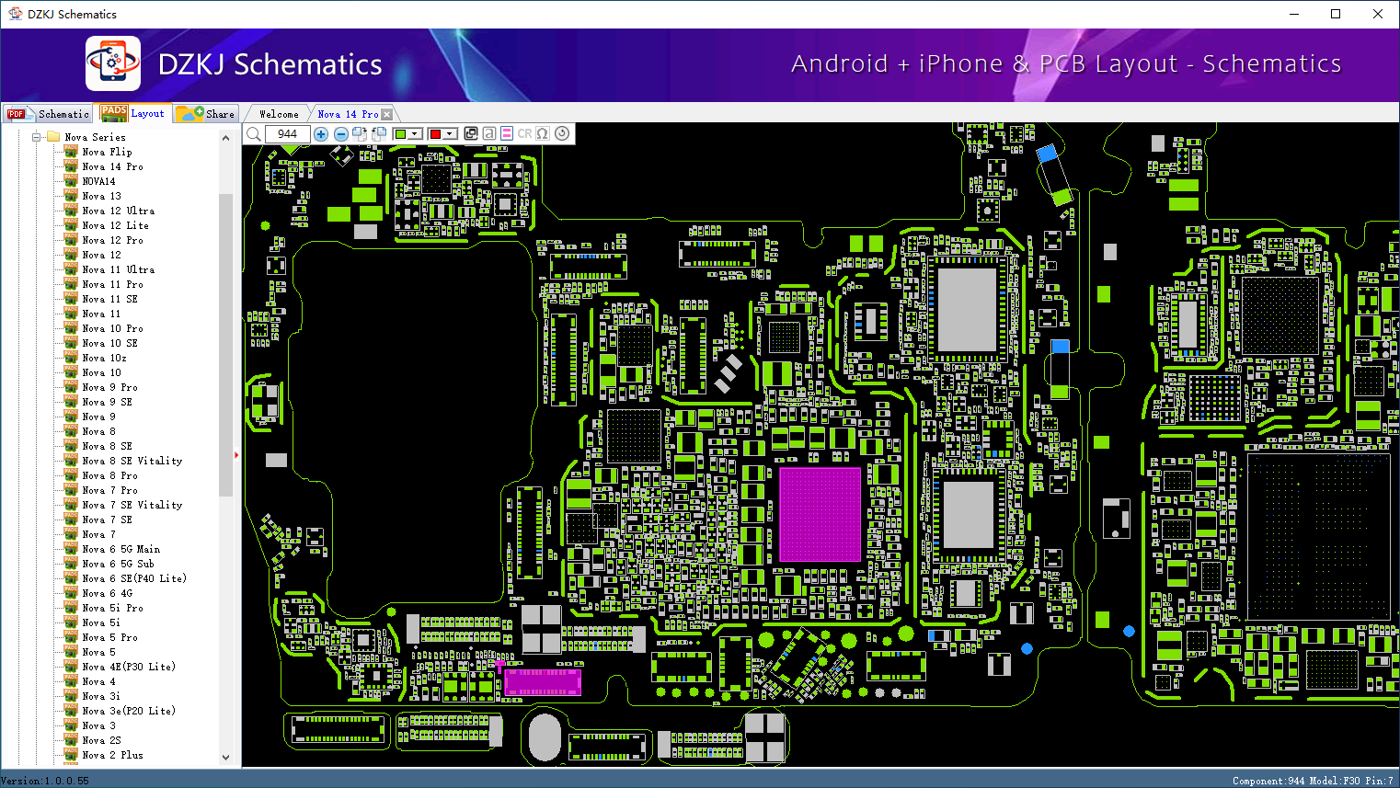The height and width of the screenshot is (788, 1400).
Task: Click the PADS icon beside Nova 4
Action: [x=71, y=681]
